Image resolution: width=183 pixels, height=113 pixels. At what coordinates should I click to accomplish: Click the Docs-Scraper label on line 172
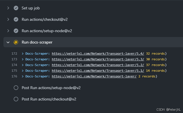click(38, 54)
